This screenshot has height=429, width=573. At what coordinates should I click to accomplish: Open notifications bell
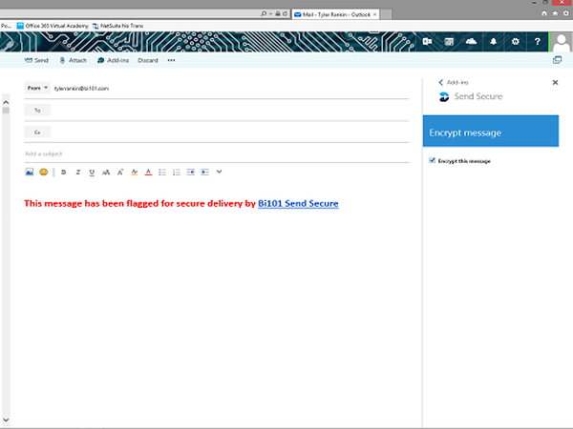point(494,42)
